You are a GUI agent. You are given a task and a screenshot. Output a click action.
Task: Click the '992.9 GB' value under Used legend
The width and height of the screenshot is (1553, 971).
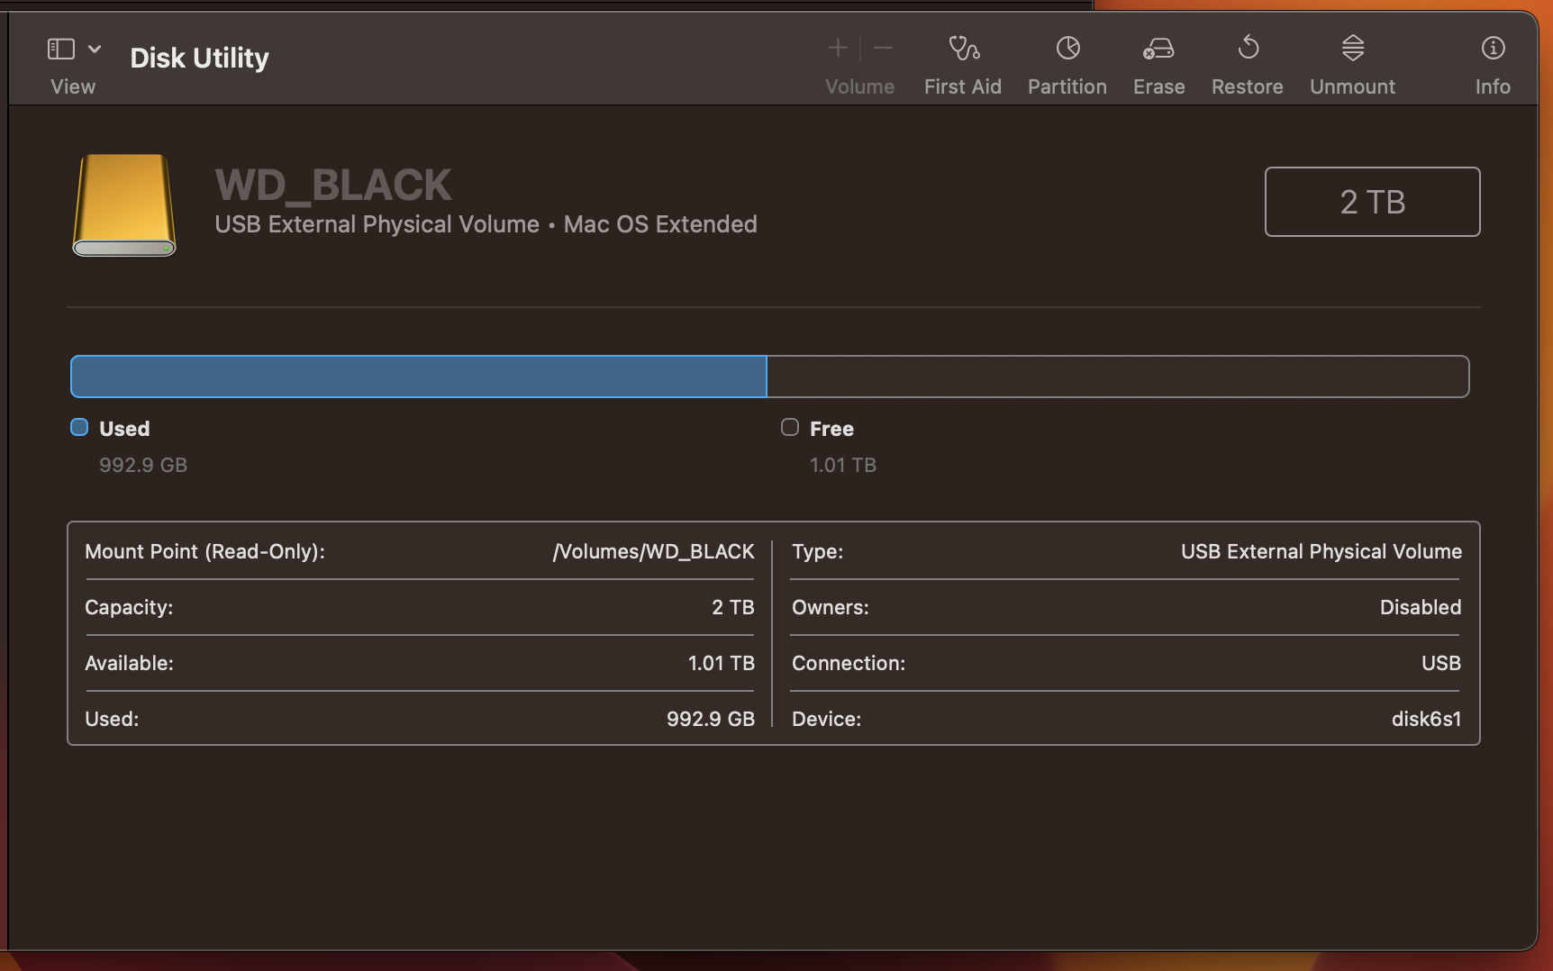[143, 465]
